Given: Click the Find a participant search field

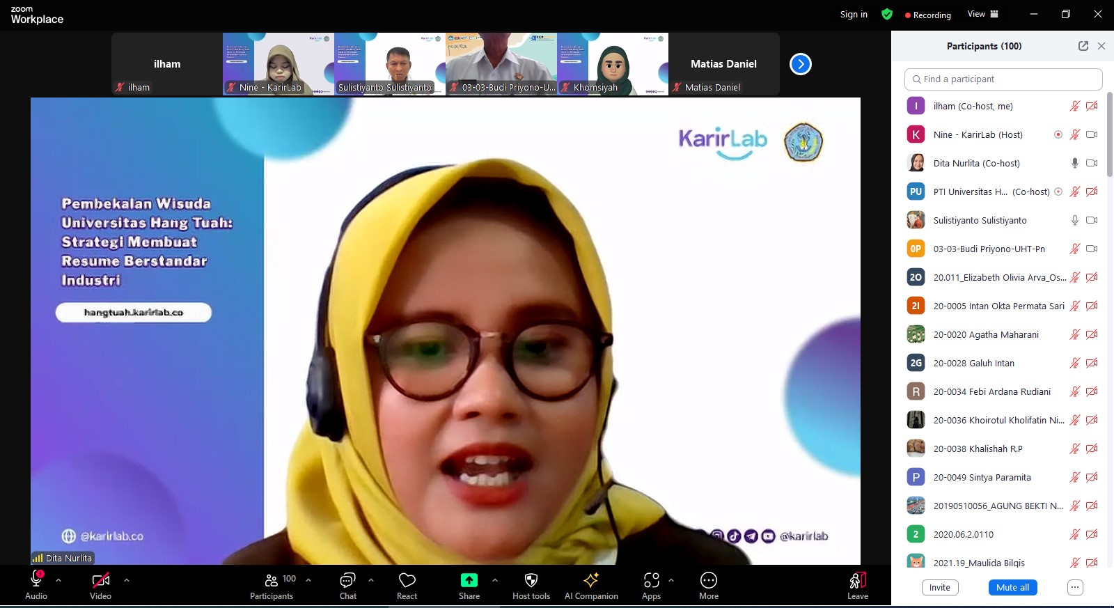Looking at the screenshot, I should pos(1003,79).
